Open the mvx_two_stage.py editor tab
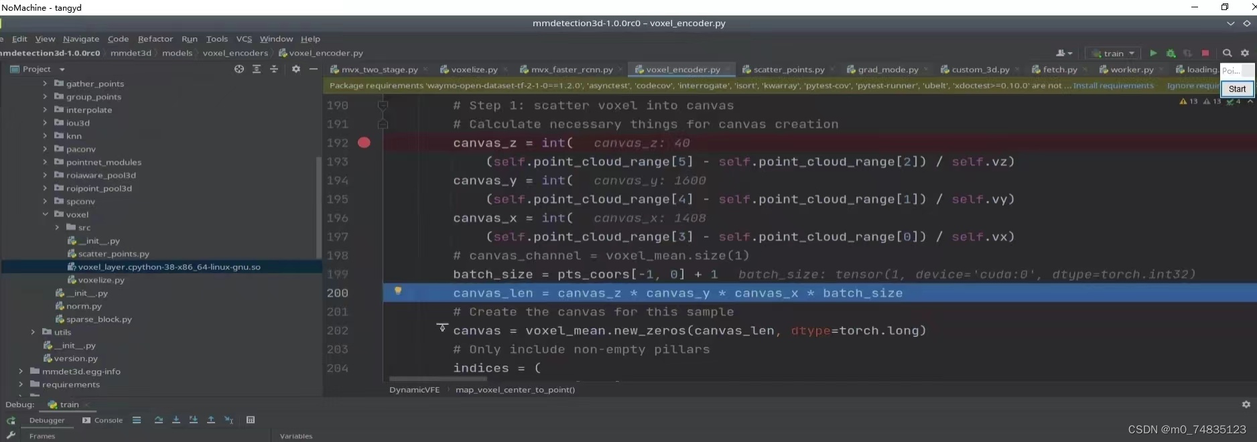Image resolution: width=1257 pixels, height=442 pixels. [380, 70]
